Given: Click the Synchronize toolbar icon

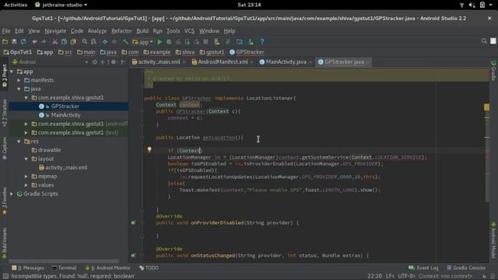Looking at the screenshot, I should pos(23,41).
